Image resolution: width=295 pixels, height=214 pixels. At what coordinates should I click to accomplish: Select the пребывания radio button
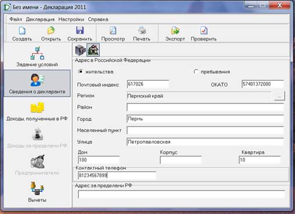196,72
